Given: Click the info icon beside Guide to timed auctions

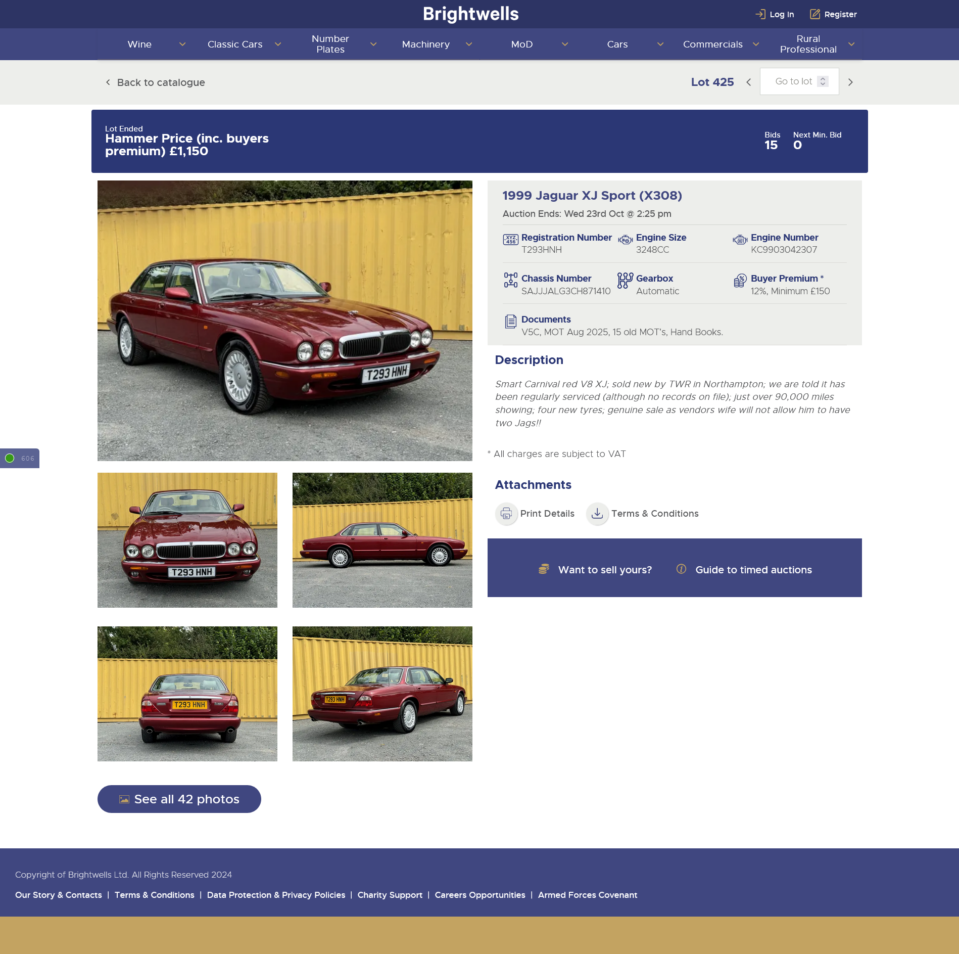Looking at the screenshot, I should [681, 569].
